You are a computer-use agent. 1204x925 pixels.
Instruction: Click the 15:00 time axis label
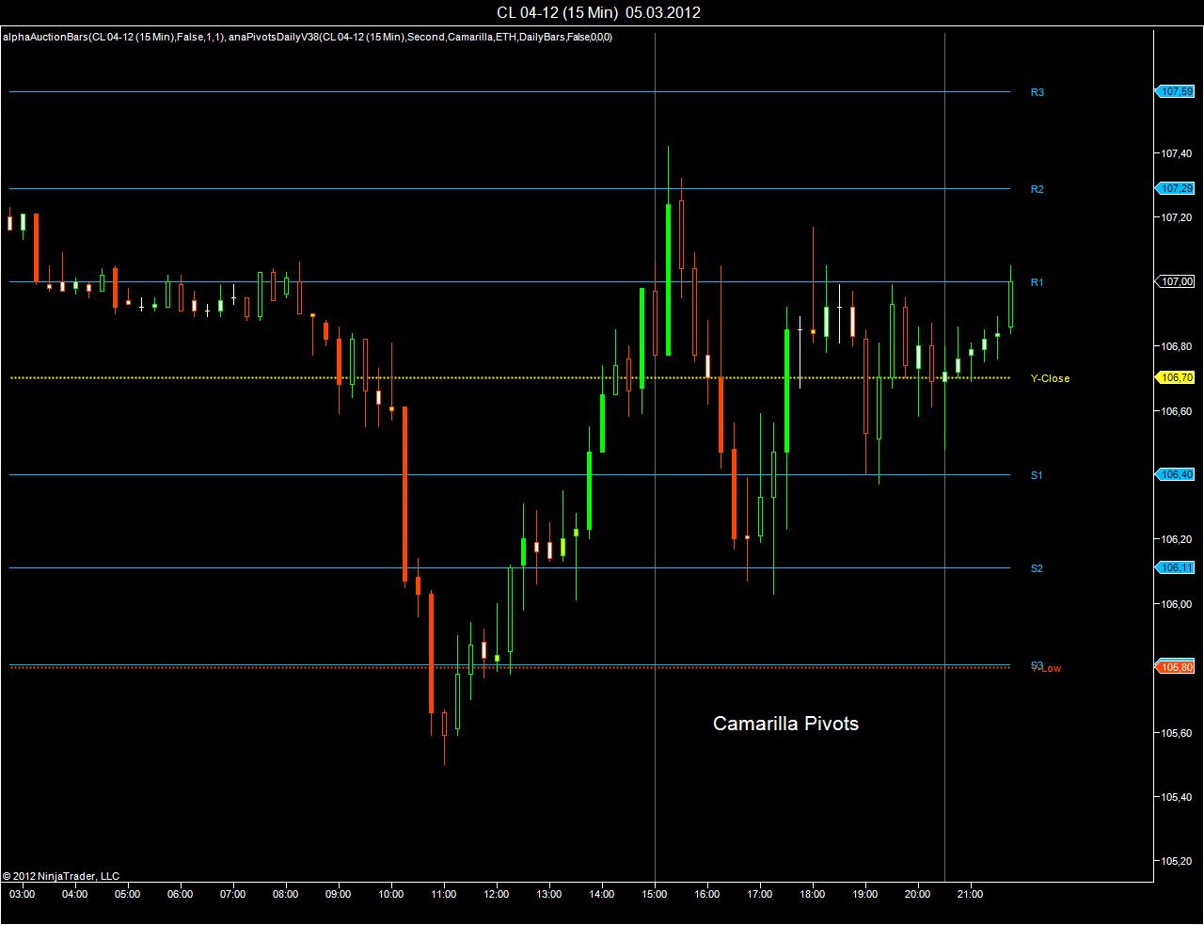pyautogui.click(x=654, y=894)
